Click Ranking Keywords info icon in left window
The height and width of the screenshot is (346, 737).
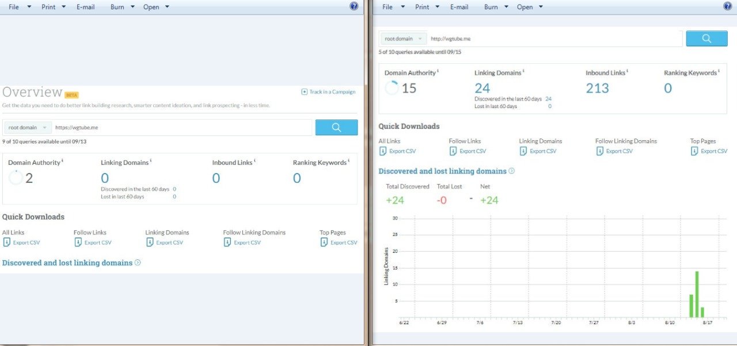[349, 162]
